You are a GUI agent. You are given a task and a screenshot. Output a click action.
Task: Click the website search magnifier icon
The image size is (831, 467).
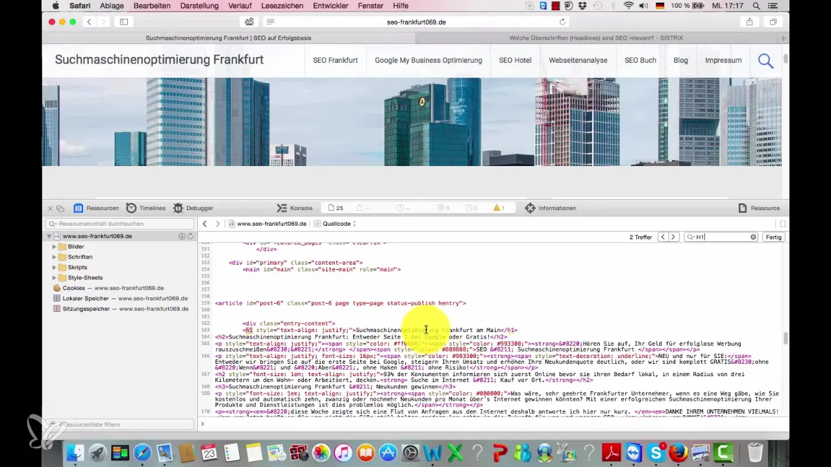pos(765,61)
